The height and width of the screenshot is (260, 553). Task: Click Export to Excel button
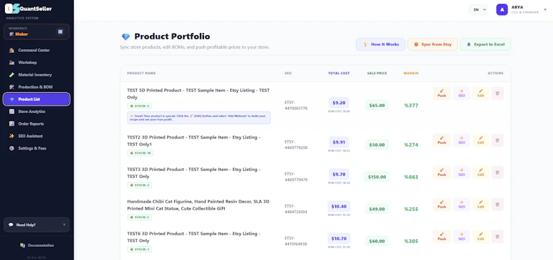tap(485, 44)
